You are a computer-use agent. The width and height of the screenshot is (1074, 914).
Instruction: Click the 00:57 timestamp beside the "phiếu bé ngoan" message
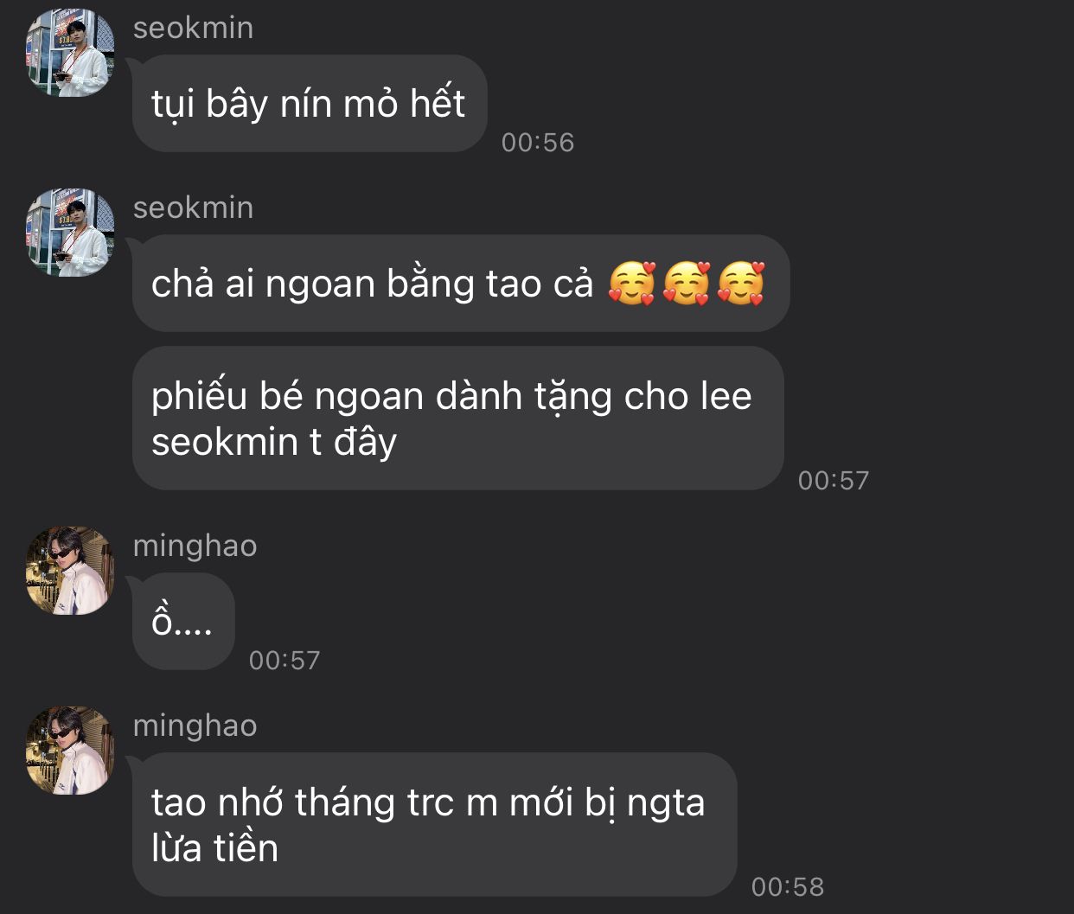click(834, 480)
